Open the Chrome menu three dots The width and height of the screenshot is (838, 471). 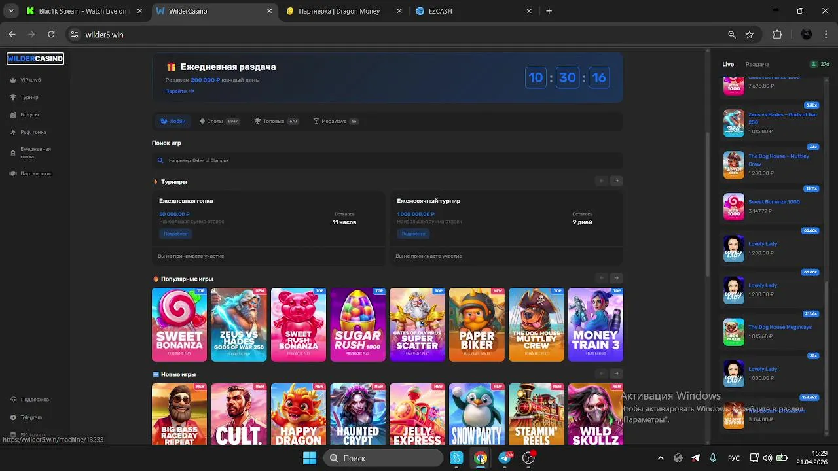[826, 35]
